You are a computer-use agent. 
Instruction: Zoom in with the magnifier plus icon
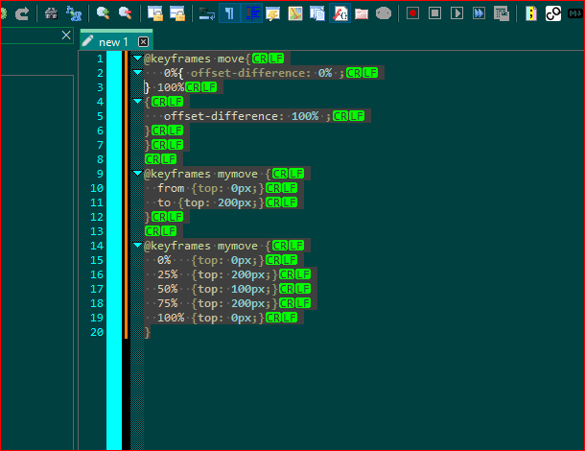pos(103,13)
